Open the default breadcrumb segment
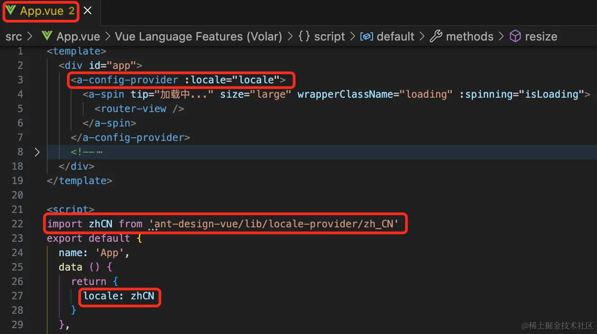 coord(396,36)
